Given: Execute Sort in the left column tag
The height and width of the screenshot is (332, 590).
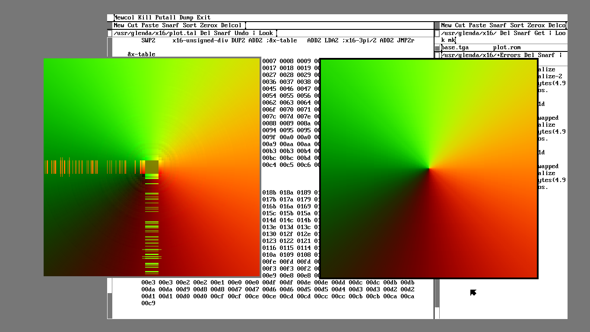Looking at the screenshot, I should (x=190, y=25).
